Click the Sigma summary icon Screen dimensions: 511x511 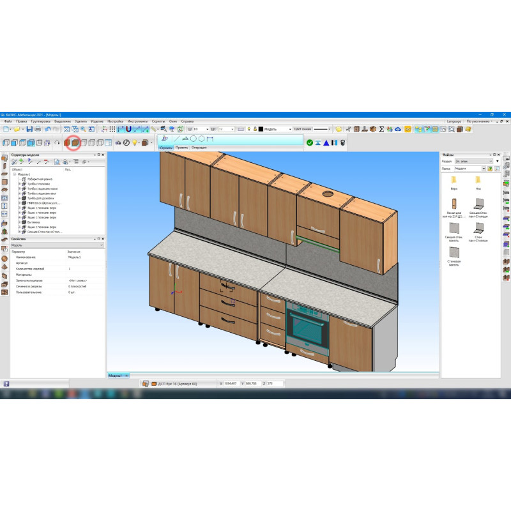click(x=381, y=129)
